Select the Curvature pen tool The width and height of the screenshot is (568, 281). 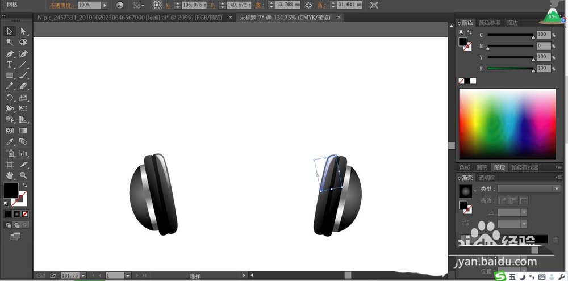23,54
